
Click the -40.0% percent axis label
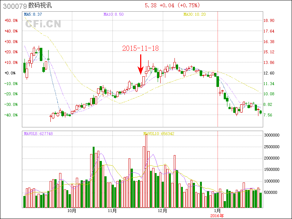tap(11, 115)
